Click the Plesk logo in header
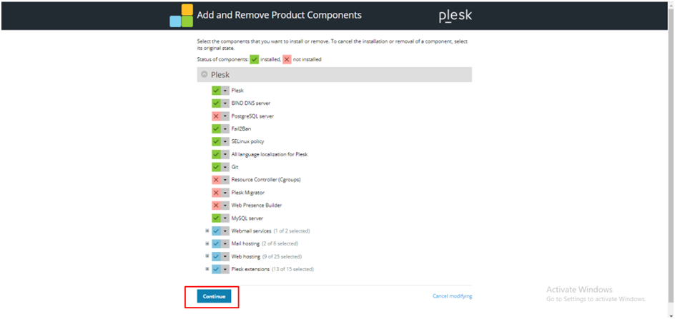675x319 pixels. 455,16
